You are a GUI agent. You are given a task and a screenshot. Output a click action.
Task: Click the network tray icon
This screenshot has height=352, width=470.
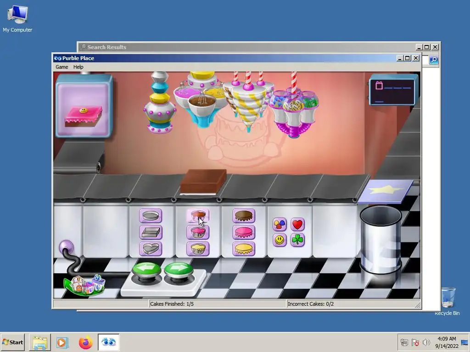coord(404,342)
